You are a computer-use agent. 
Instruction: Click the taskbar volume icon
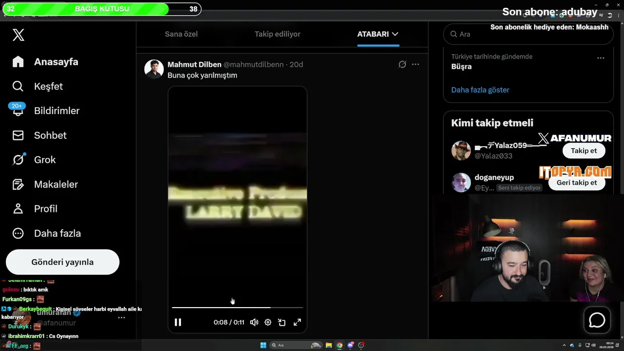click(x=593, y=345)
